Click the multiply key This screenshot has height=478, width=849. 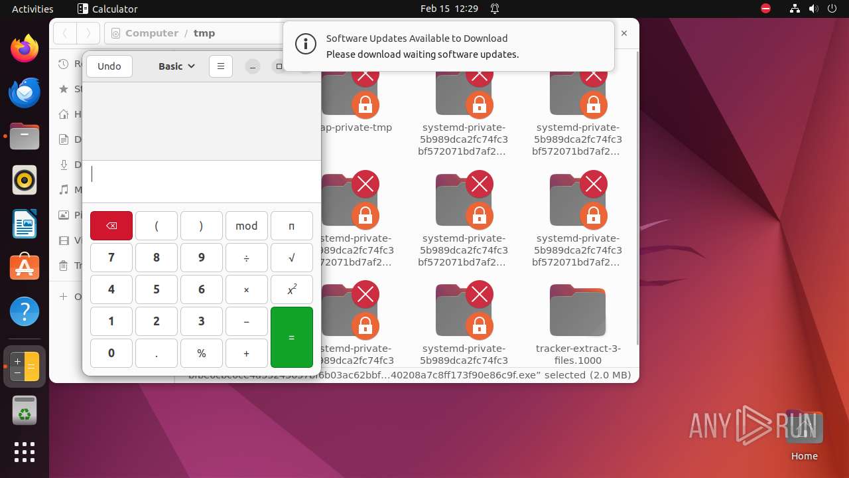(247, 289)
